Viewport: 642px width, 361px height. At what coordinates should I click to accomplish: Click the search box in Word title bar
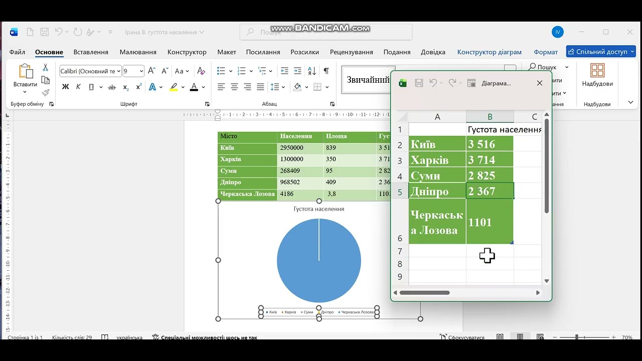pos(326,32)
